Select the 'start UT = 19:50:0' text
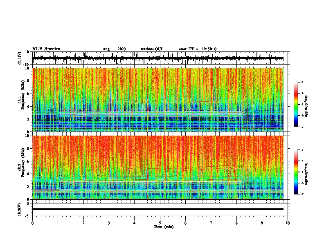This screenshot has height=250, width=324. click(x=198, y=49)
